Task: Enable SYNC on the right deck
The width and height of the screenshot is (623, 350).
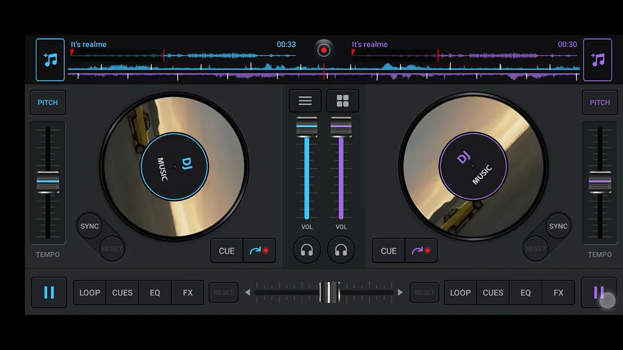Action: tap(558, 226)
